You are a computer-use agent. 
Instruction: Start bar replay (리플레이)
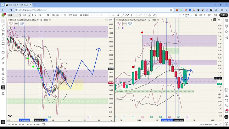click(84, 15)
